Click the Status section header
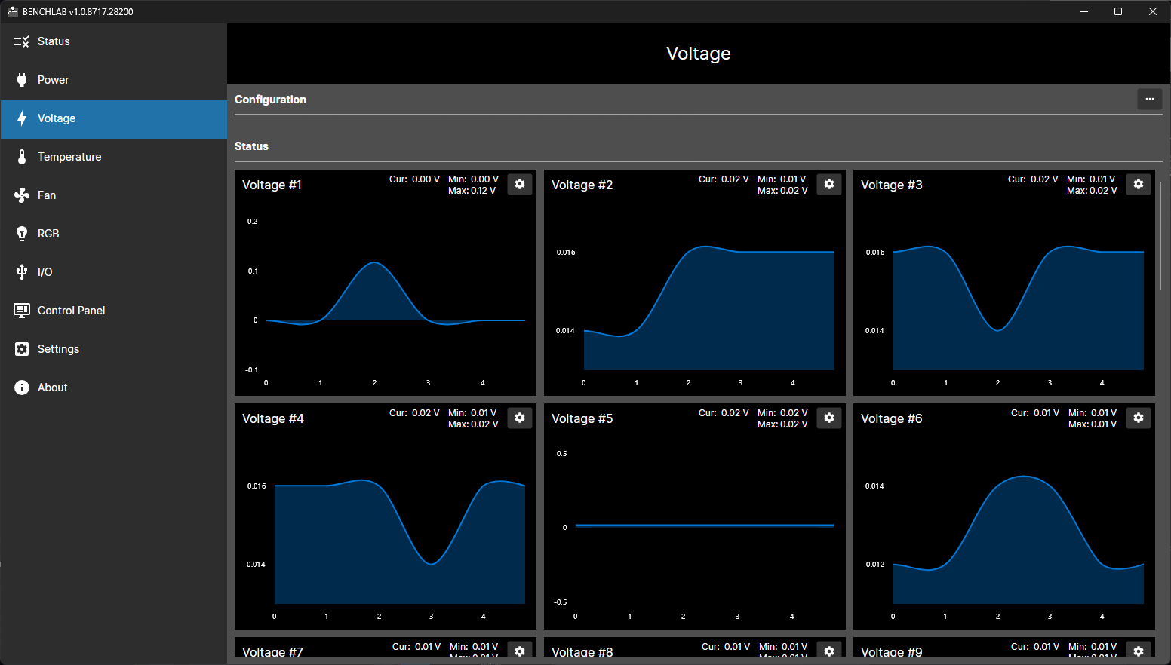Screen dimensions: 1171x665 251,146
